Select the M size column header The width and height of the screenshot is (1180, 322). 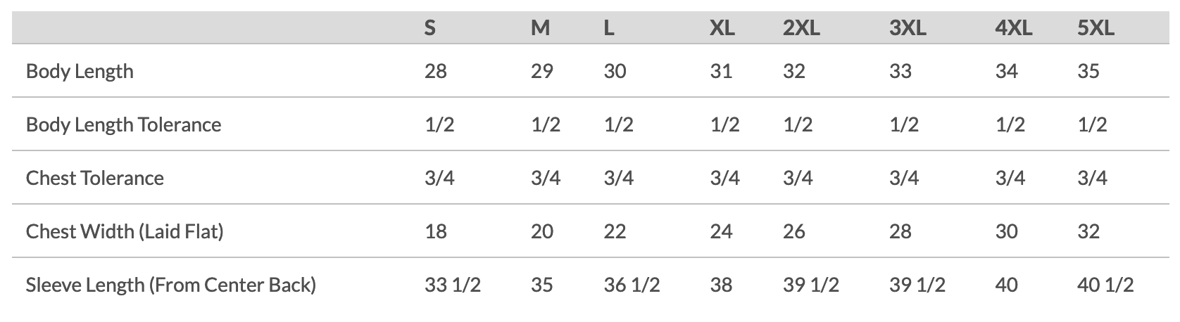pyautogui.click(x=541, y=28)
